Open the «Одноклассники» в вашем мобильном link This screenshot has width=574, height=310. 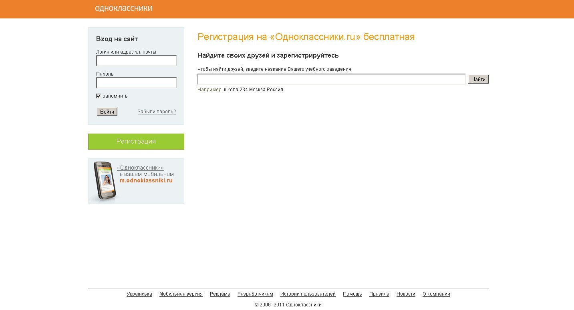[x=145, y=171]
